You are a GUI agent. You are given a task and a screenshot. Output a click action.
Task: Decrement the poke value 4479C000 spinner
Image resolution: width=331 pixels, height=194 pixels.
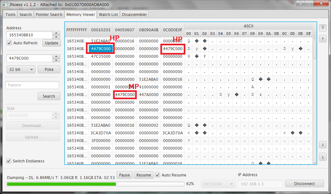(56, 60)
